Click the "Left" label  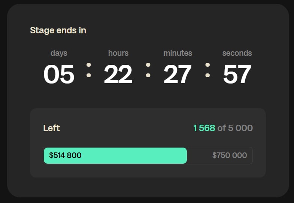click(52, 128)
